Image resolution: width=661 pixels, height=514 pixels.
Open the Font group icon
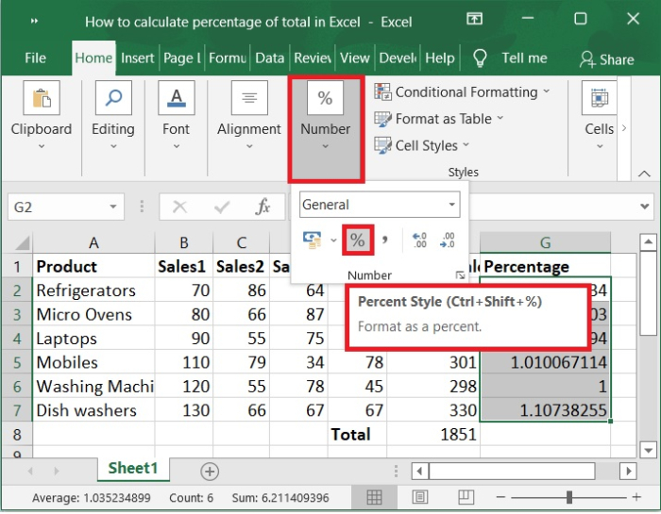pos(177,98)
